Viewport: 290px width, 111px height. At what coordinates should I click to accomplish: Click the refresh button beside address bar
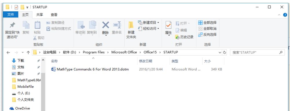[x=225, y=52]
